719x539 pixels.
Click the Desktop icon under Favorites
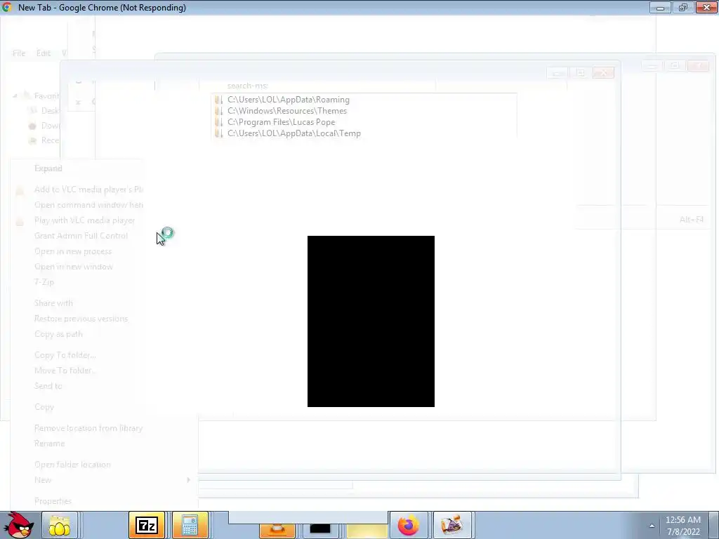(32, 110)
